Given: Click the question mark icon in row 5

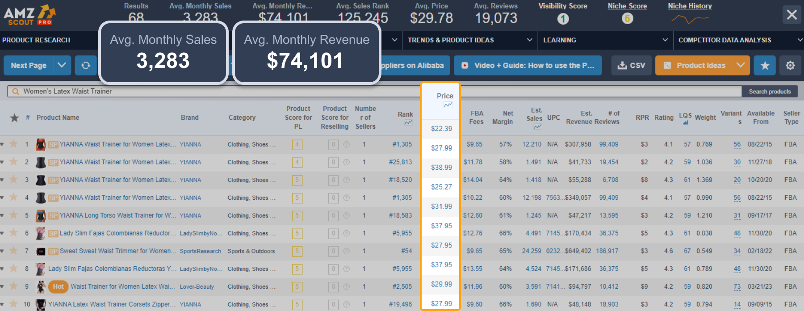Looking at the screenshot, I should click(x=346, y=215).
